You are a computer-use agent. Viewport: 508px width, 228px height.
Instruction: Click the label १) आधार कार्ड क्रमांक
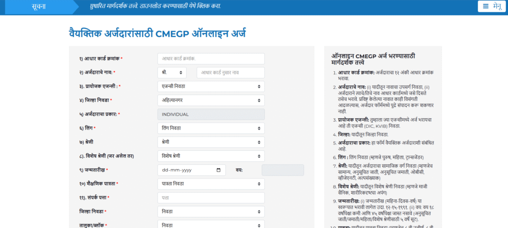pyautogui.click(x=101, y=59)
